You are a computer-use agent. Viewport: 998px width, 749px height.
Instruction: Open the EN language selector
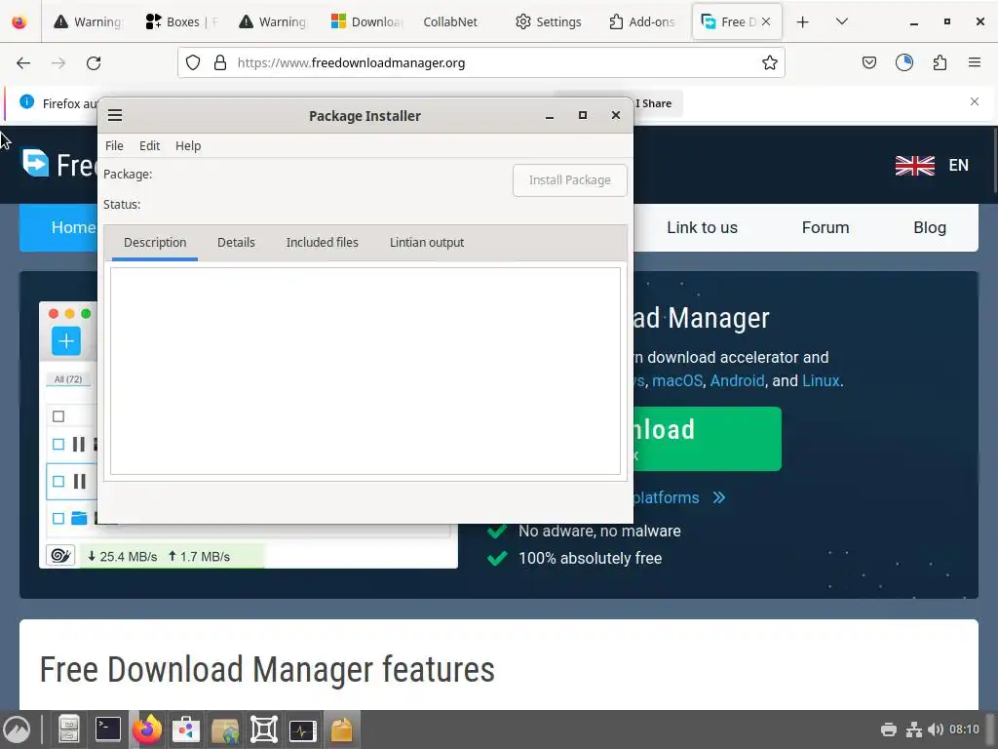click(959, 165)
